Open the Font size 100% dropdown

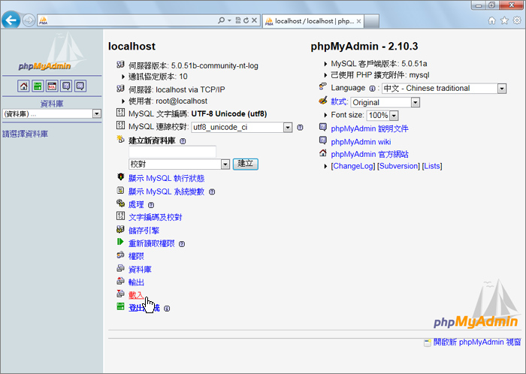click(382, 116)
